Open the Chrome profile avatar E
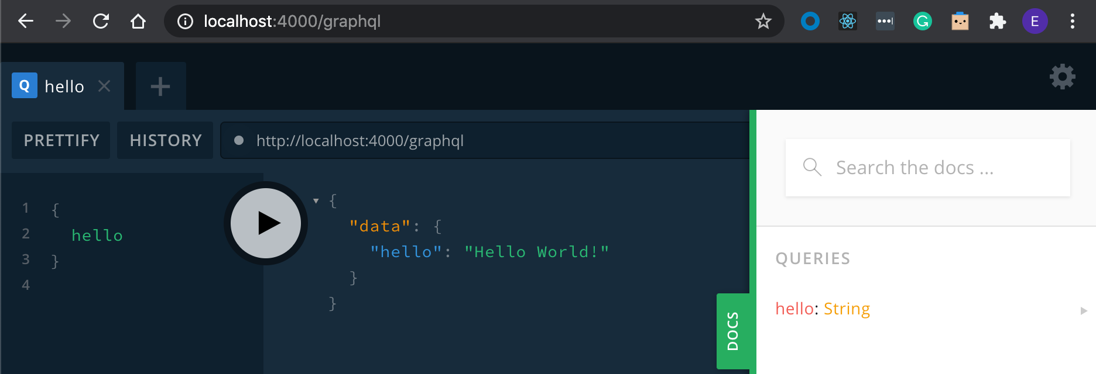This screenshot has height=374, width=1096. click(x=1035, y=22)
